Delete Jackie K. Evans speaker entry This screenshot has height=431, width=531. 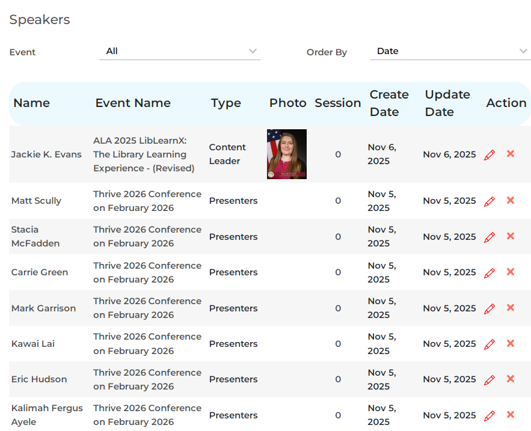click(x=511, y=154)
